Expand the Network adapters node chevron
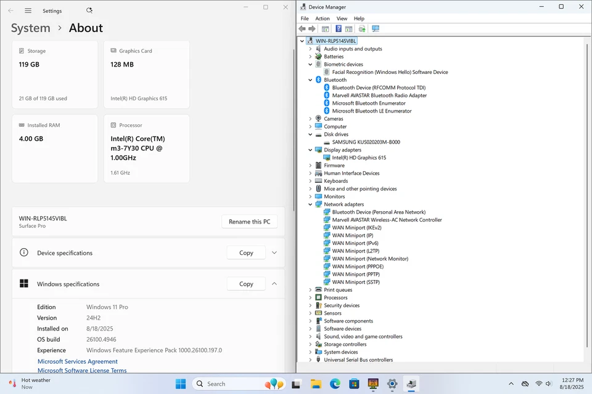Image resolution: width=592 pixels, height=394 pixels. pyautogui.click(x=310, y=204)
